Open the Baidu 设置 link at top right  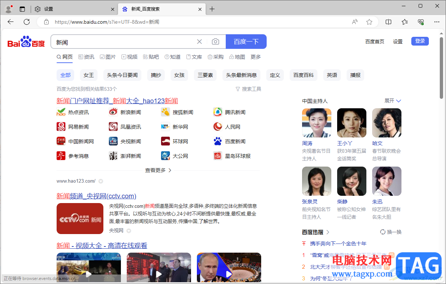pos(398,42)
